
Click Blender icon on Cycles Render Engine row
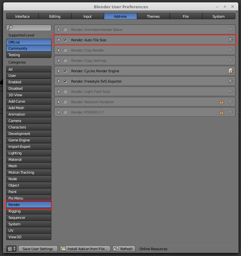coord(230,71)
